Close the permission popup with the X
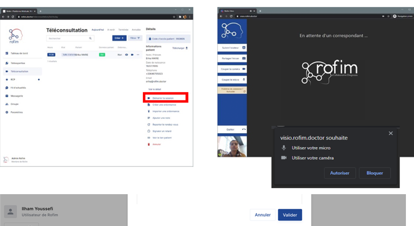This screenshot has height=226, width=414. coord(391,133)
